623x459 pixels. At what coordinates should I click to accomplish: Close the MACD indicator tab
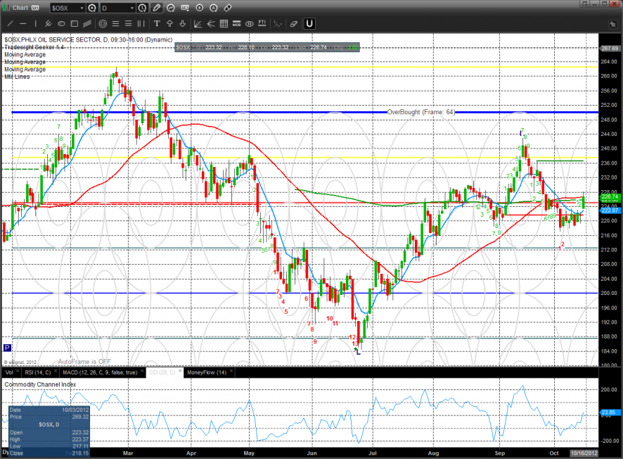pos(142,372)
